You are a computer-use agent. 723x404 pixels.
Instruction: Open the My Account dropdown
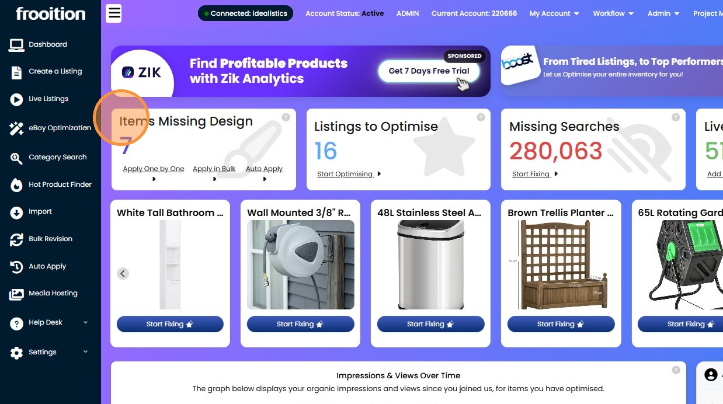coord(554,13)
